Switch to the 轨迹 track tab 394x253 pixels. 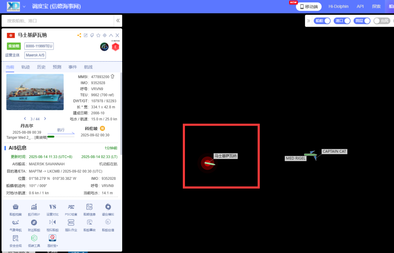pos(26,67)
